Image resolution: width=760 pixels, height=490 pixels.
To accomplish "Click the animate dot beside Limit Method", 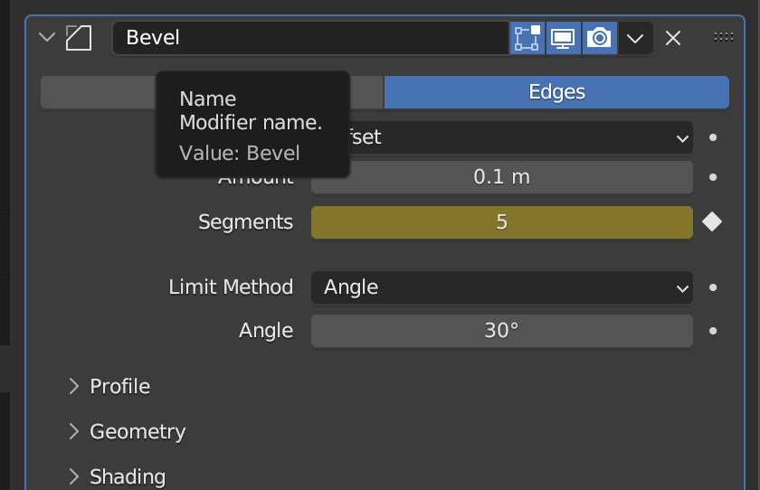I will (x=713, y=287).
